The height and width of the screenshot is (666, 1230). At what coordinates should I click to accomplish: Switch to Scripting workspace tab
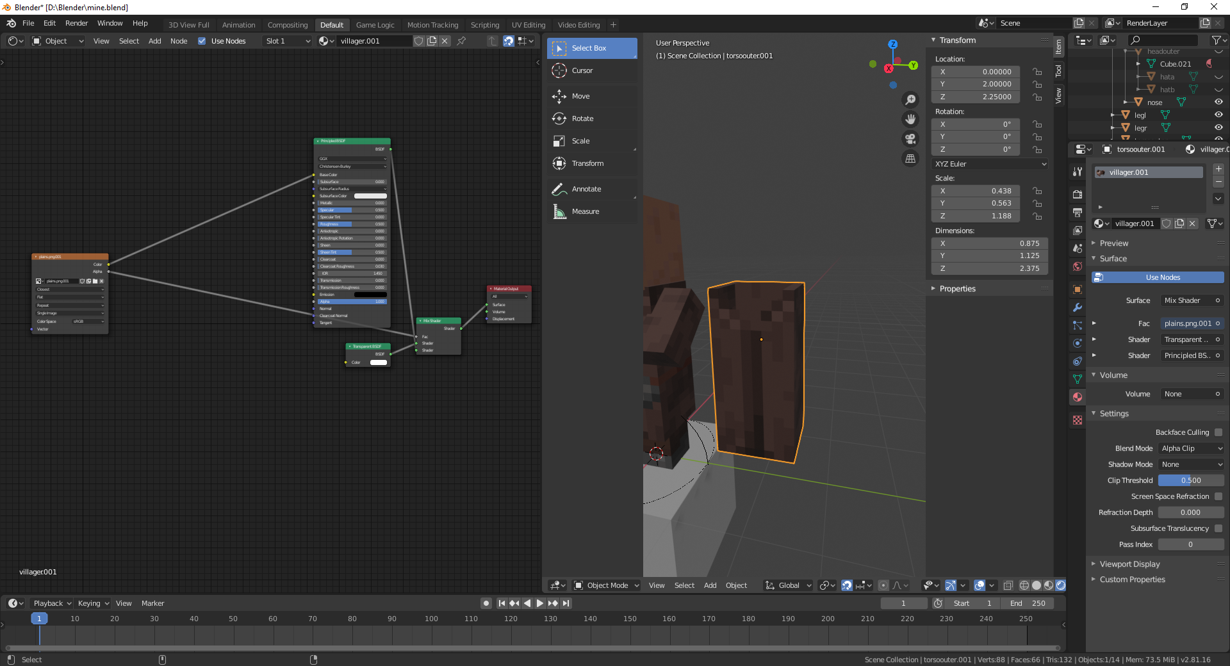click(x=485, y=25)
